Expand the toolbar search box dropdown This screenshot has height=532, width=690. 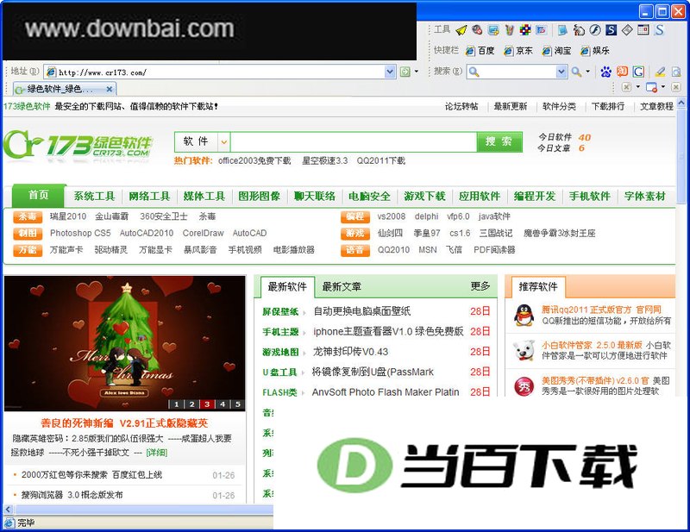pos(561,72)
